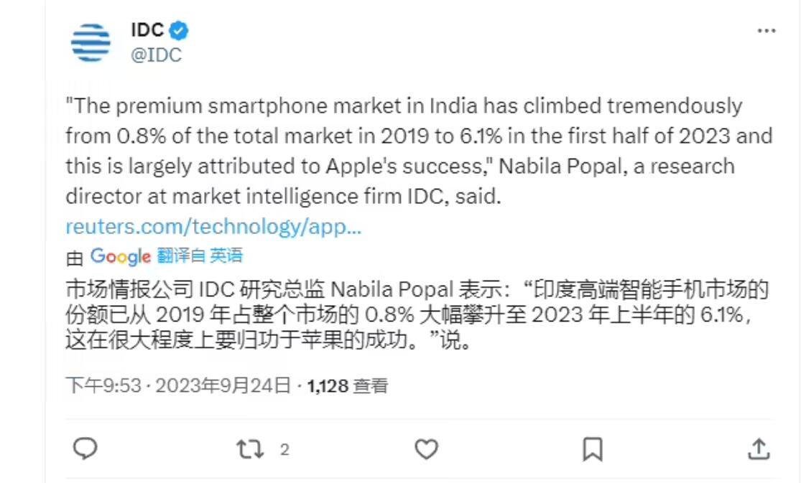Click the blue verified badge
Image resolution: width=801 pixels, height=483 pixels.
tap(180, 30)
